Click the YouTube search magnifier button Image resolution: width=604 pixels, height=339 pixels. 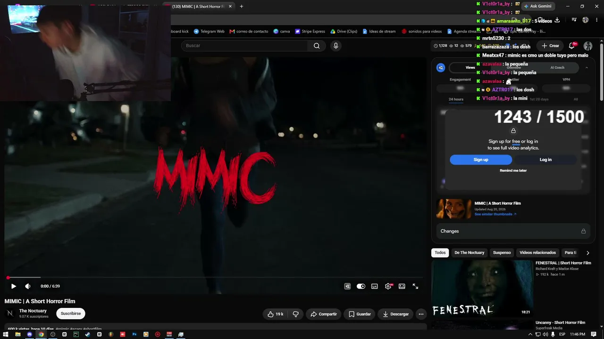(317, 46)
